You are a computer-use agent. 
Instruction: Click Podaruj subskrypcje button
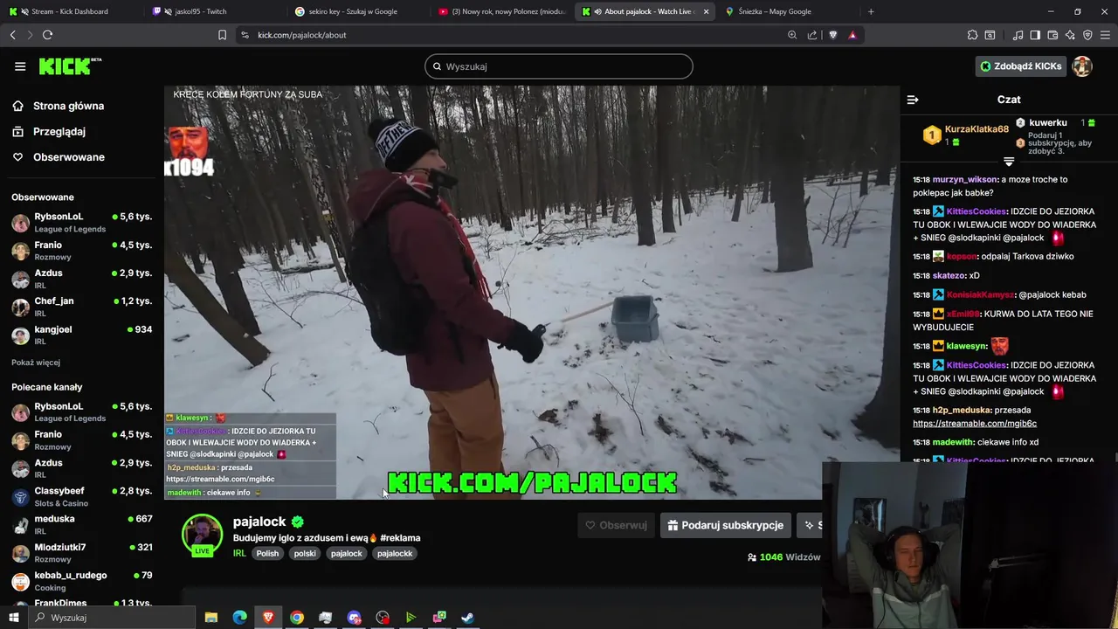pos(726,525)
